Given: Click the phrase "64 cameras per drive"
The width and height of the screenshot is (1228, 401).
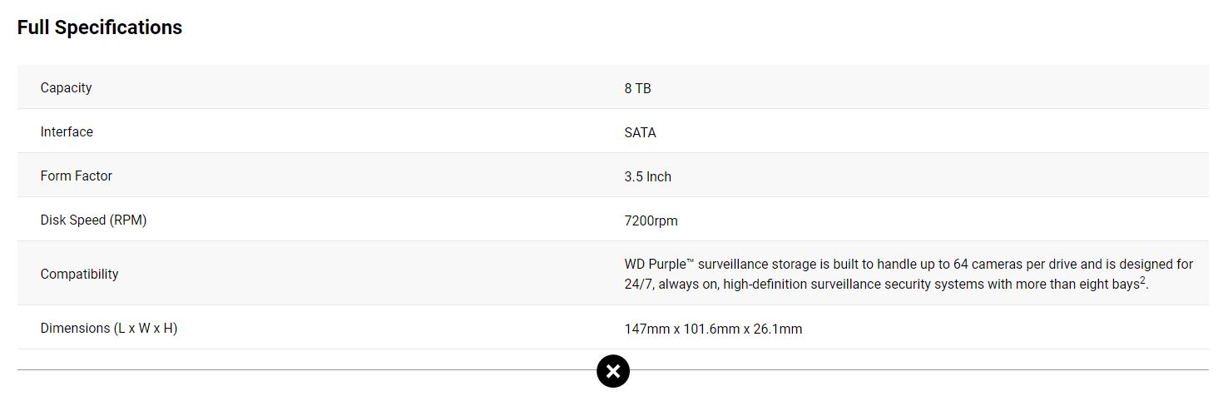Looking at the screenshot, I should (x=1001, y=264).
